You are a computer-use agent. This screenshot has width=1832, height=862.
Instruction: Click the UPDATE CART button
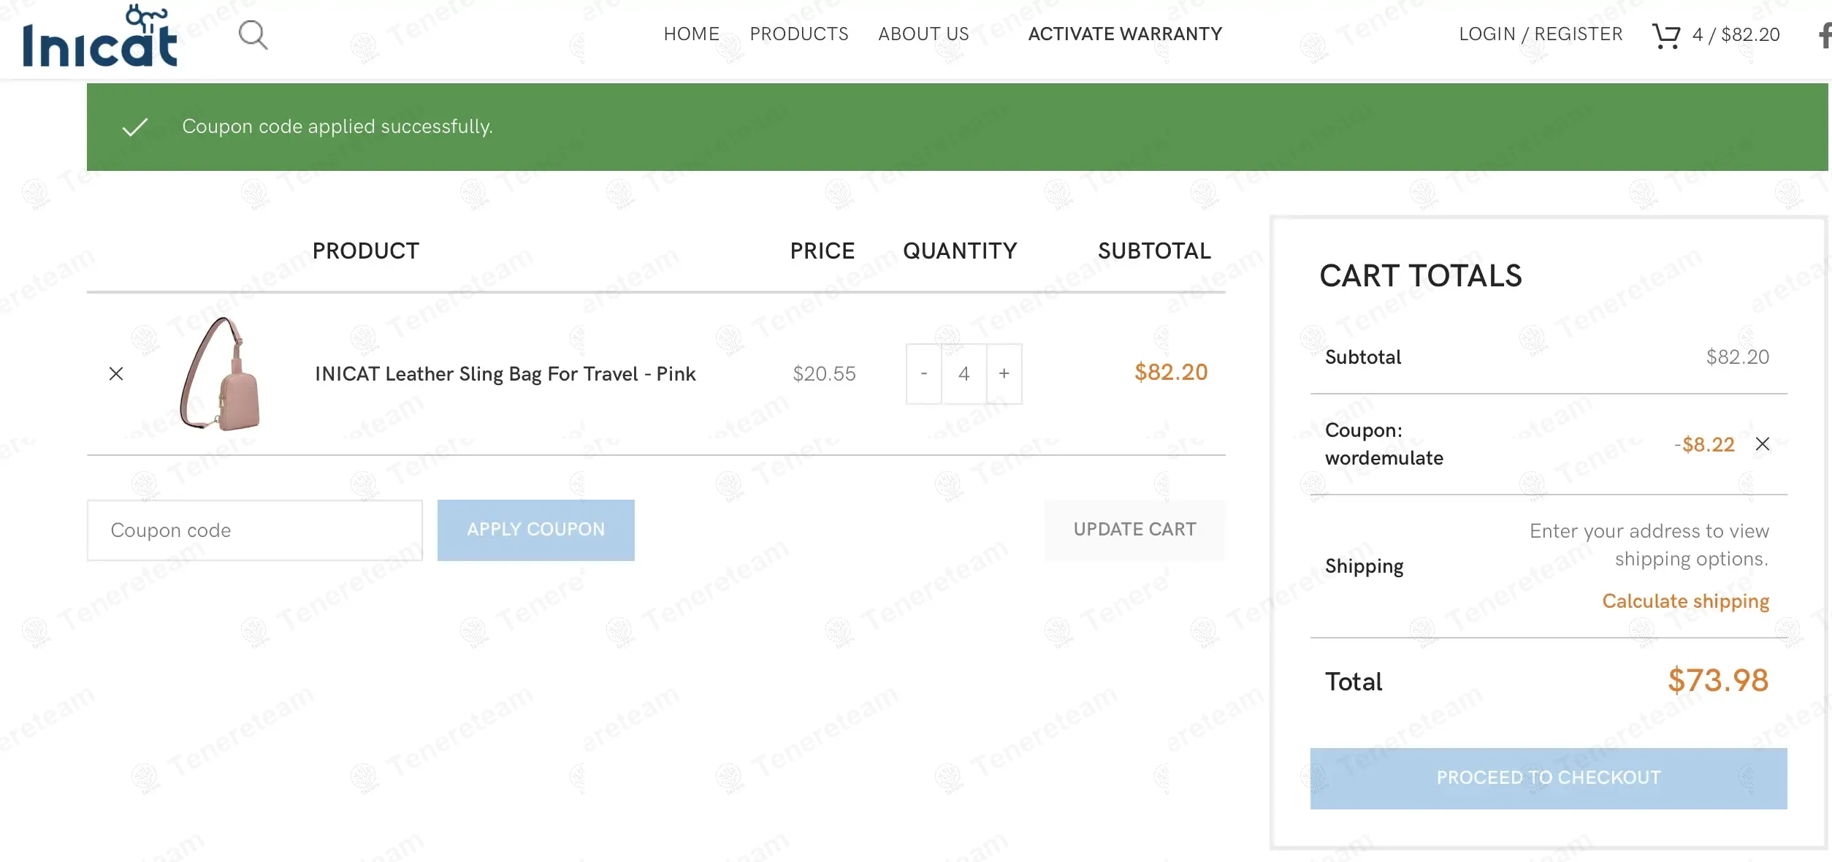(1135, 530)
